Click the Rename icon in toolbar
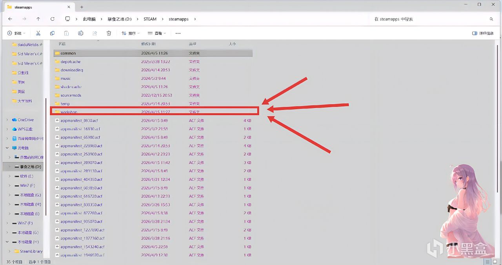The height and width of the screenshot is (265, 502). pyautogui.click(x=80, y=33)
